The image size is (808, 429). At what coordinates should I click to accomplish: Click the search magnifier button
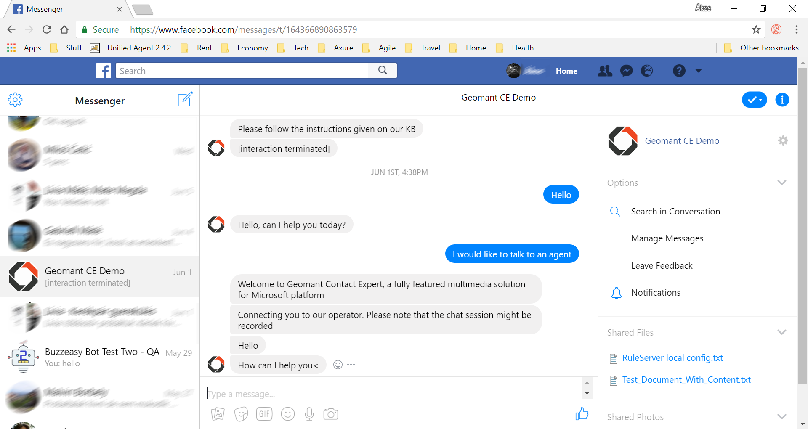click(383, 70)
